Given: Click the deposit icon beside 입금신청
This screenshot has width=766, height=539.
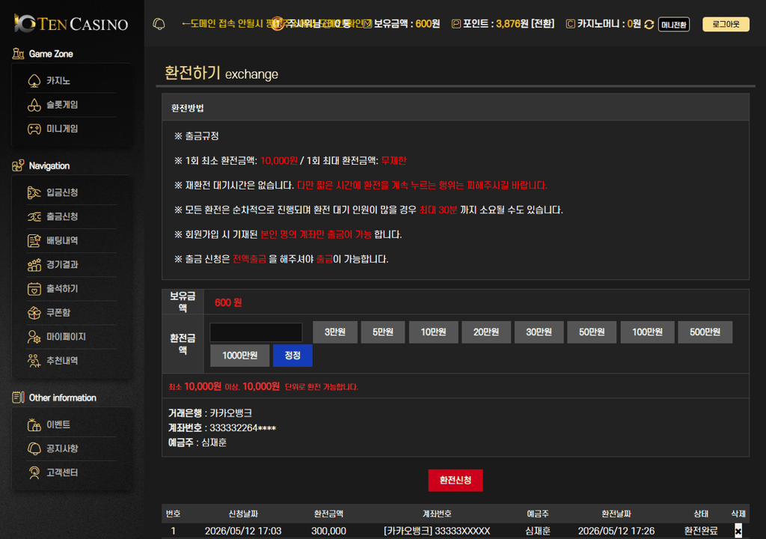Looking at the screenshot, I should (34, 192).
